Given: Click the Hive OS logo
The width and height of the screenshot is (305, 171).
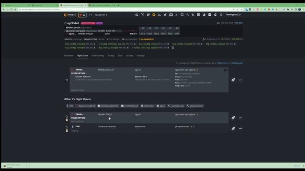Looking at the screenshot, I should click(x=70, y=15).
